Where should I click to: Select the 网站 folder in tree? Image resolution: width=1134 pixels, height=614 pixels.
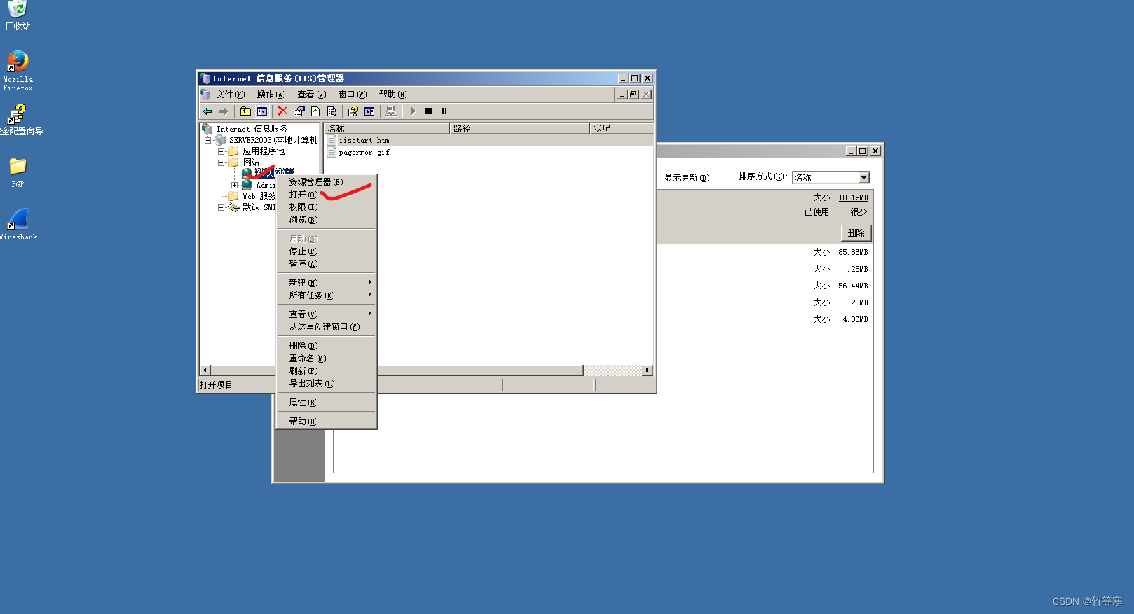point(251,162)
